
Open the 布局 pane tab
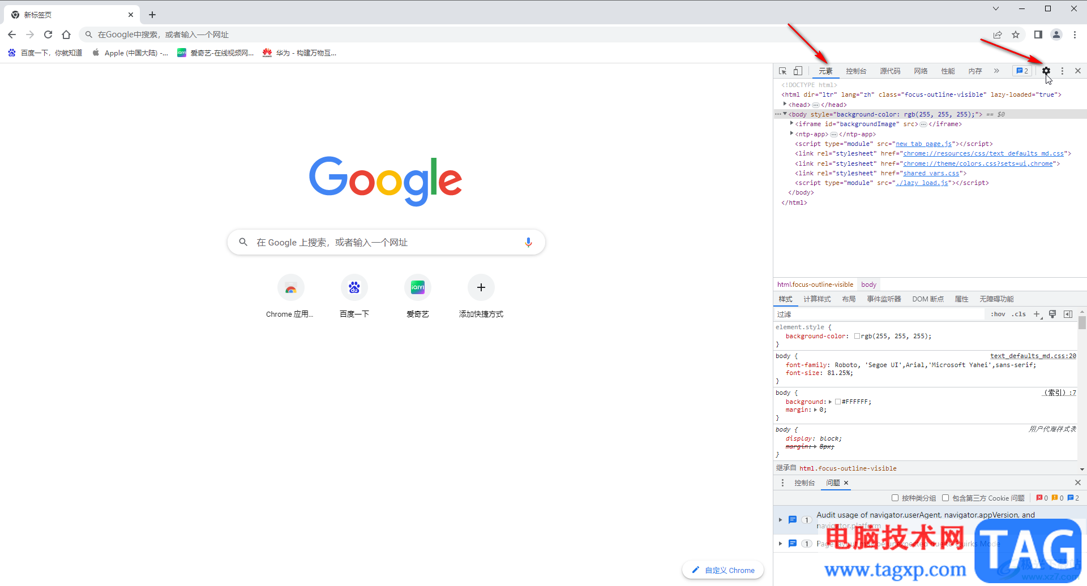(x=849, y=299)
